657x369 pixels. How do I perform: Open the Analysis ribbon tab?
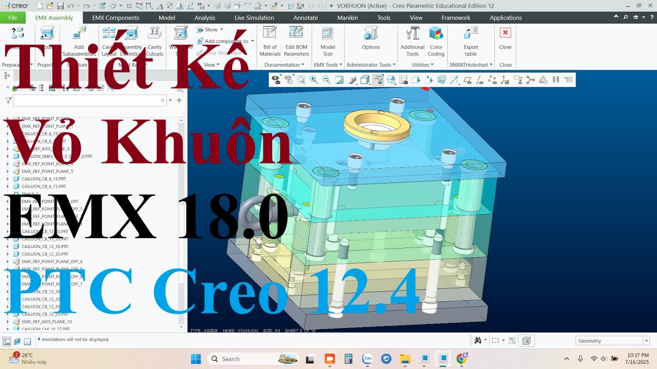point(205,17)
